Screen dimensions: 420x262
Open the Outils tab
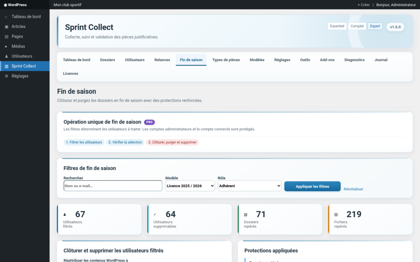coord(305,60)
